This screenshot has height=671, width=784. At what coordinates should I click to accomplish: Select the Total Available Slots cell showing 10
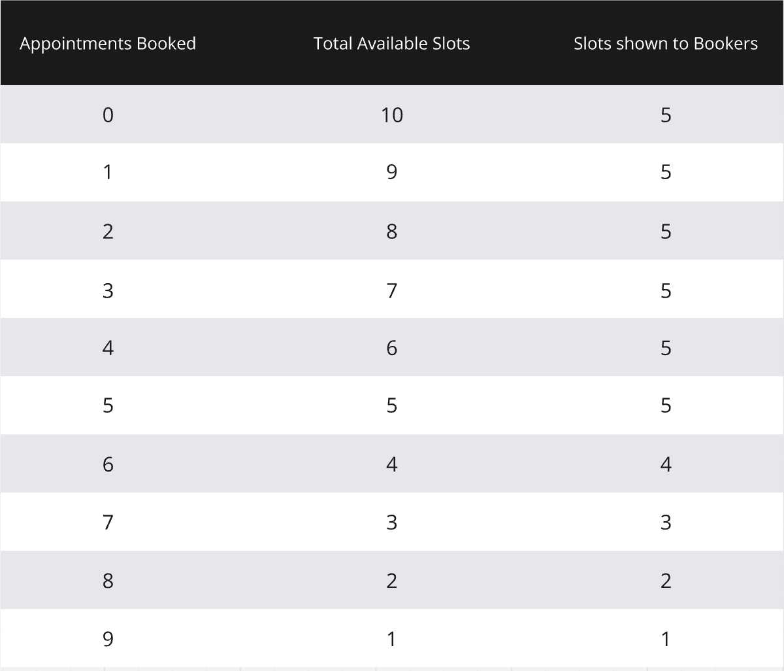pos(391,115)
